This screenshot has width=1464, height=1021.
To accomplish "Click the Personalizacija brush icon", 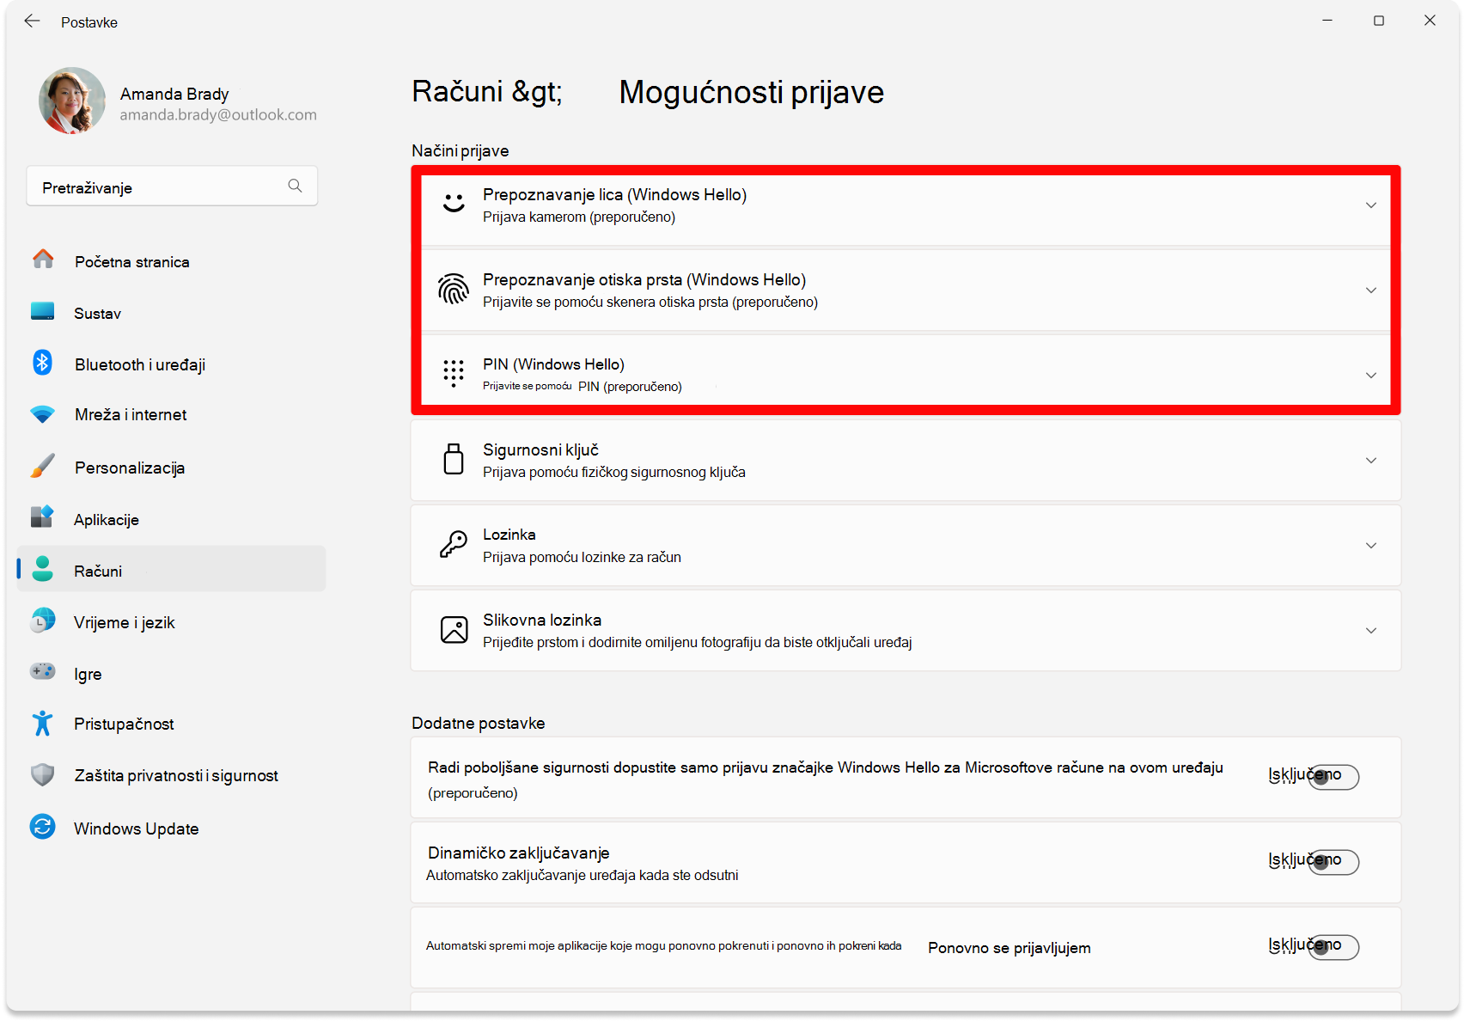I will click(x=43, y=466).
